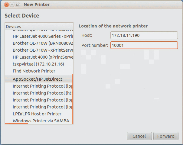Maximize the New Printer dialog
Screen dimensions: 183x145
[x=17, y=5]
